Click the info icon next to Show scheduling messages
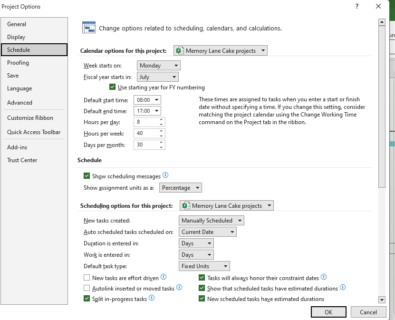This screenshot has height=320, width=395. [165, 175]
